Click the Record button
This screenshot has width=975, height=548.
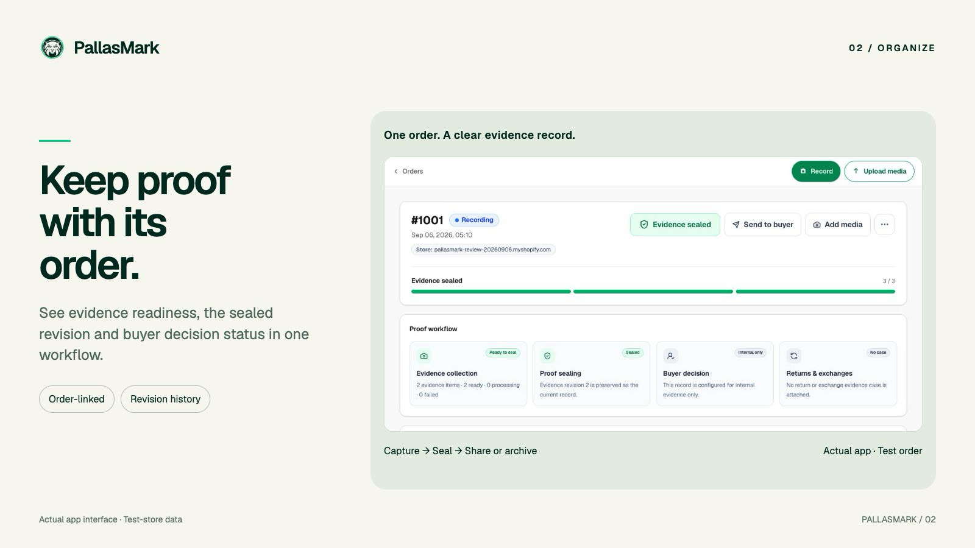816,171
